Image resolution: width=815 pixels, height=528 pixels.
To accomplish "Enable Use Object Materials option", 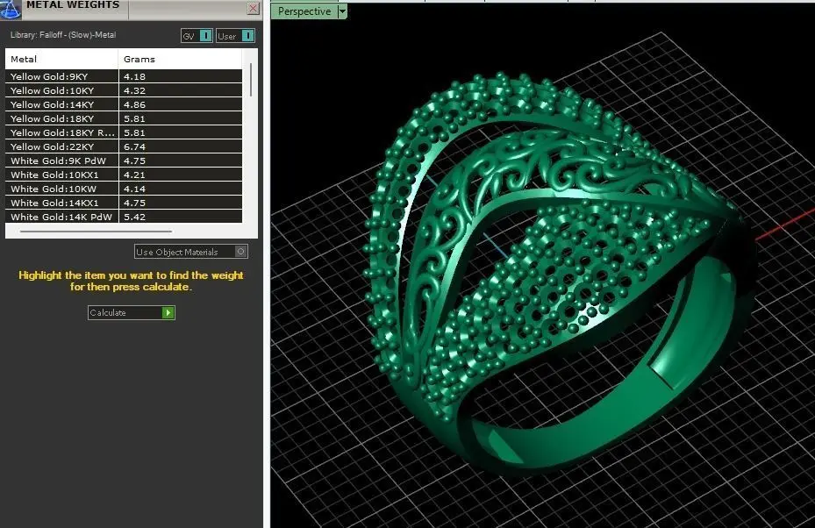I will 190,252.
